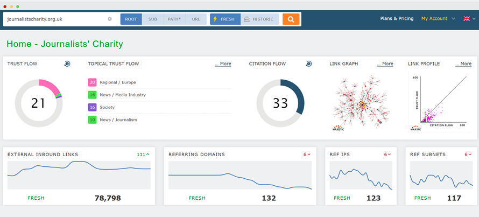Expand the My Account dropdown
Screen dimensions: 479x217
(x=438, y=18)
